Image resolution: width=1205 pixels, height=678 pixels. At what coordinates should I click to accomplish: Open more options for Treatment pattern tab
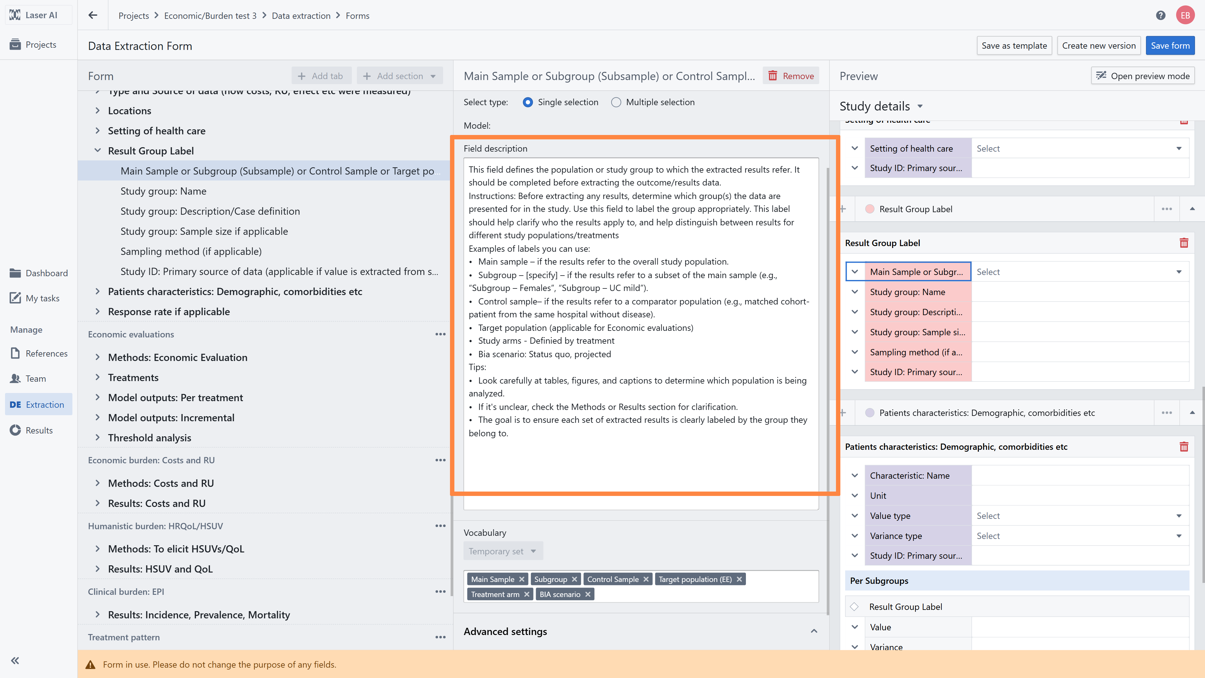point(440,637)
